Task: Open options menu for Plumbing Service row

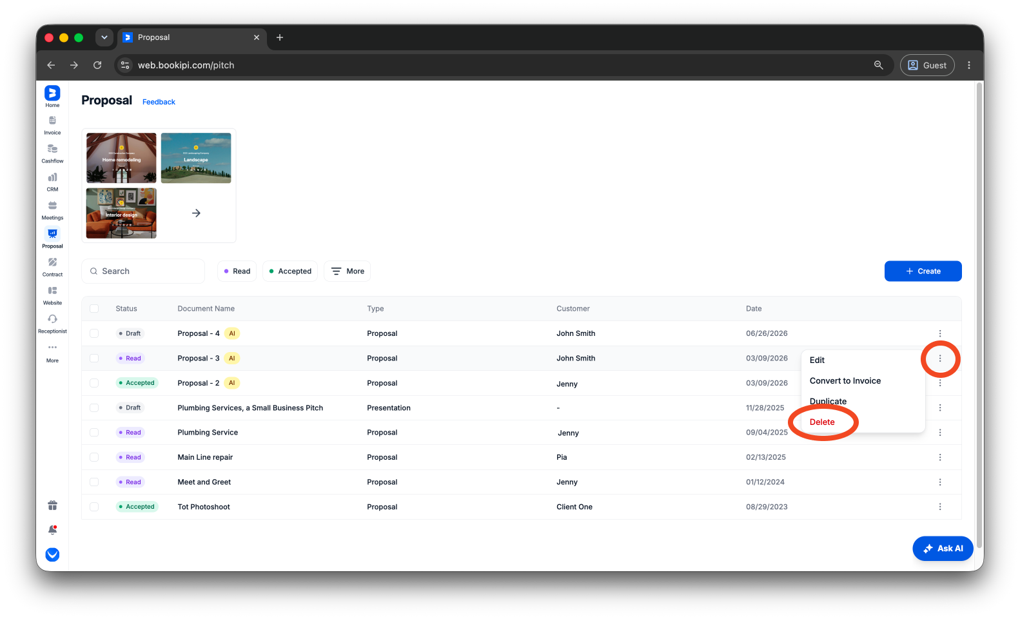Action: [940, 433]
